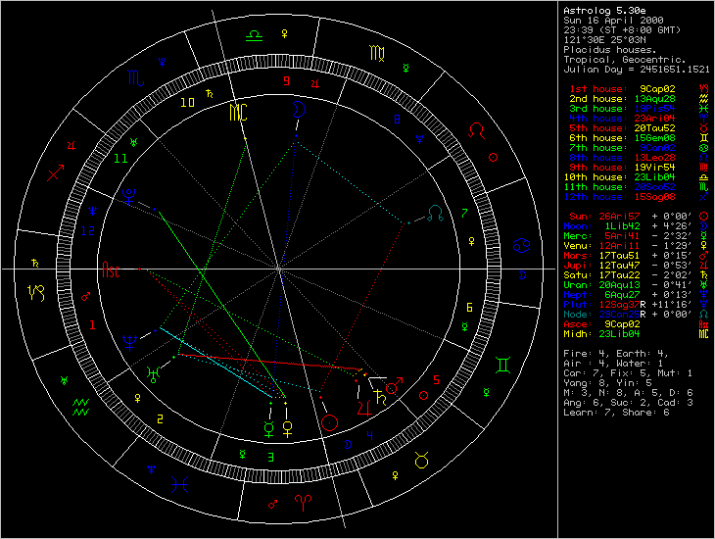Viewport: 715px width, 539px height.
Task: Click the Libra sign on the outer ring
Action: (254, 34)
